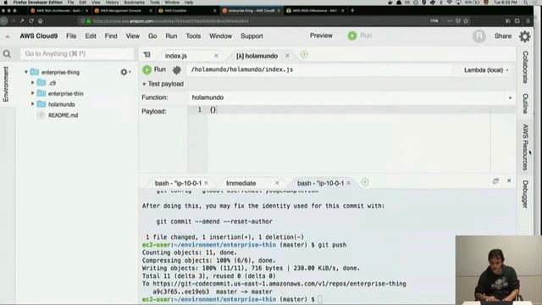The height and width of the screenshot is (305, 542).
Task: Run the lambda with the Run button
Action: click(154, 69)
